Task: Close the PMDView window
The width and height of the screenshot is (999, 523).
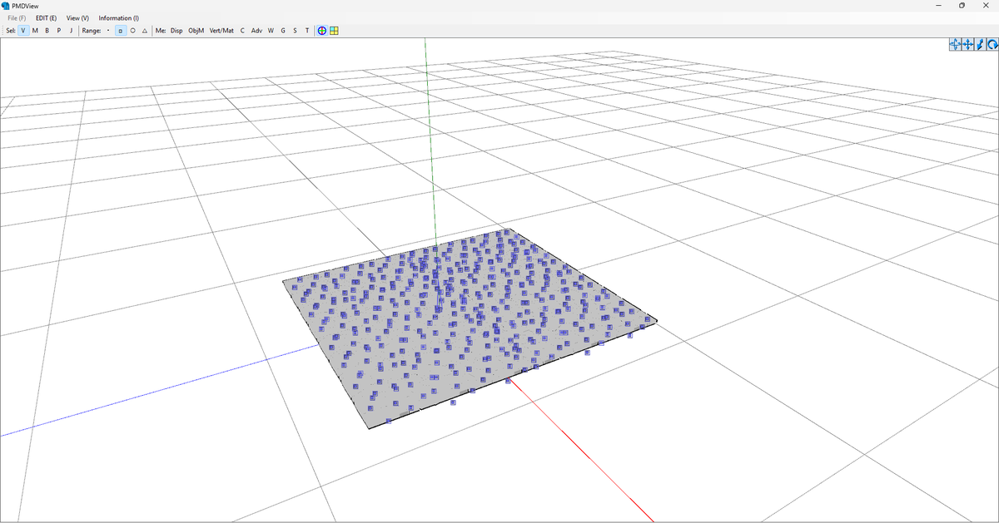Action: pos(987,6)
